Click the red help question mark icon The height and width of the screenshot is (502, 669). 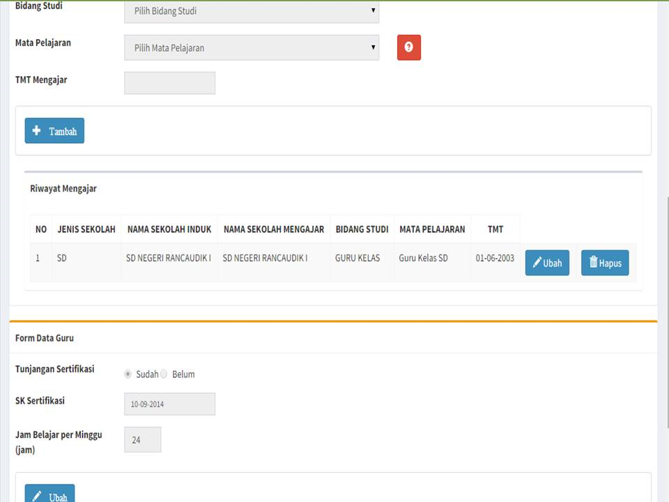[409, 47]
